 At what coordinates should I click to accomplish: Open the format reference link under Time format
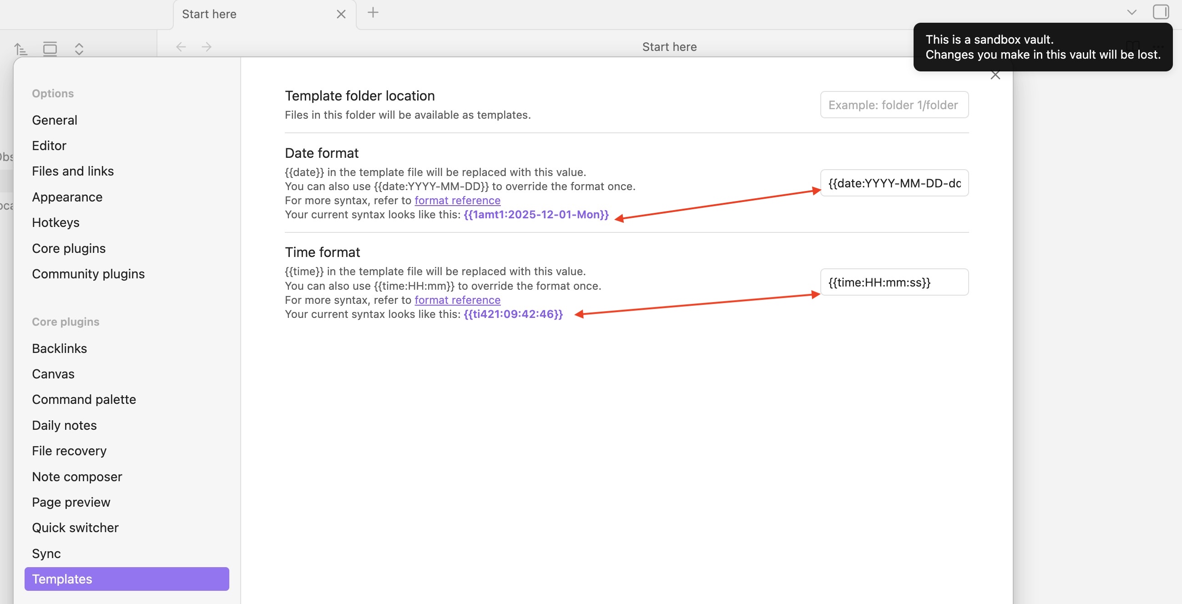(x=457, y=300)
